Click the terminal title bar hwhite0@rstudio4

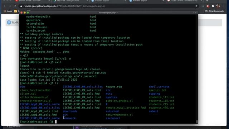(x=109, y=13)
